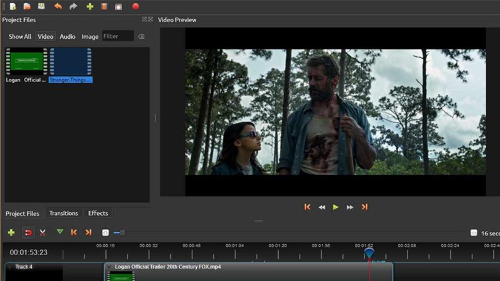Viewport: 500px width, 281px height.
Task: Play the video preview
Action: [336, 206]
